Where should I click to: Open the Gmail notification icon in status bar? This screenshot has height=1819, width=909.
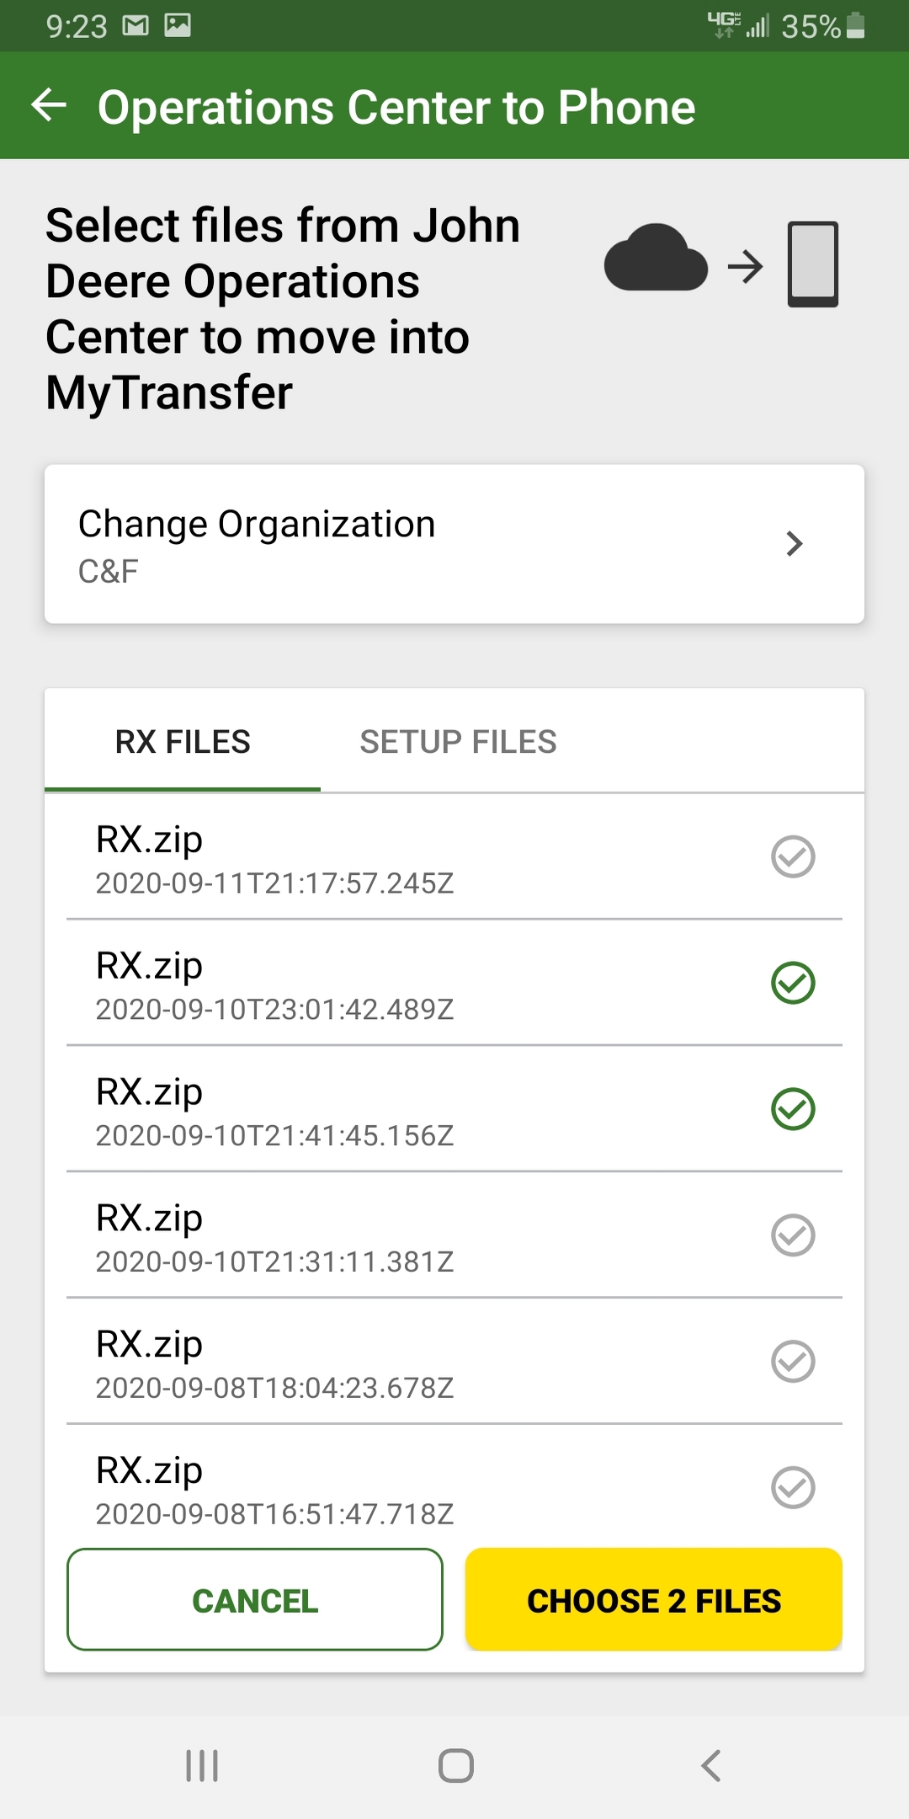[x=136, y=26]
